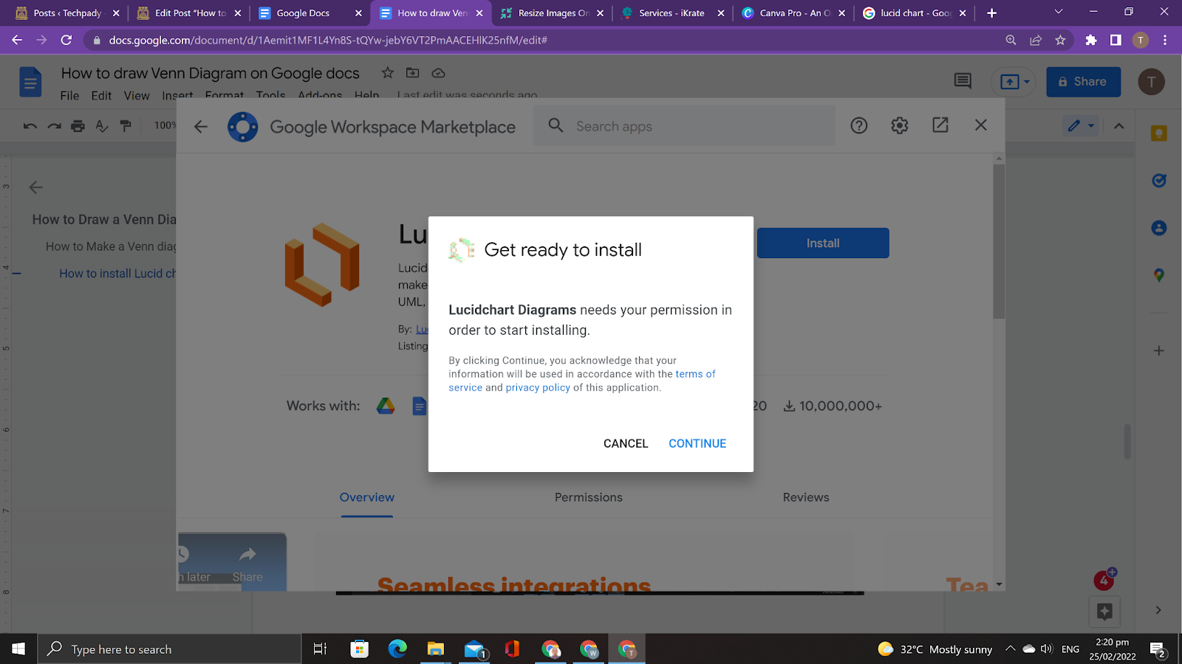Viewport: 1182px width, 664px height.
Task: Open Google Maps in side panel
Action: tap(1158, 275)
